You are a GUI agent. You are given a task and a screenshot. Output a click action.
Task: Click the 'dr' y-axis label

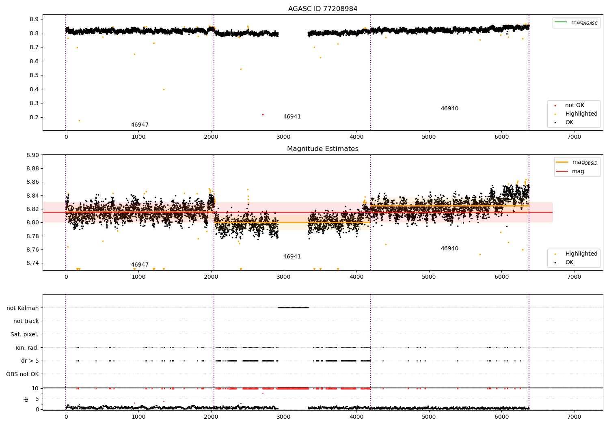(26, 399)
